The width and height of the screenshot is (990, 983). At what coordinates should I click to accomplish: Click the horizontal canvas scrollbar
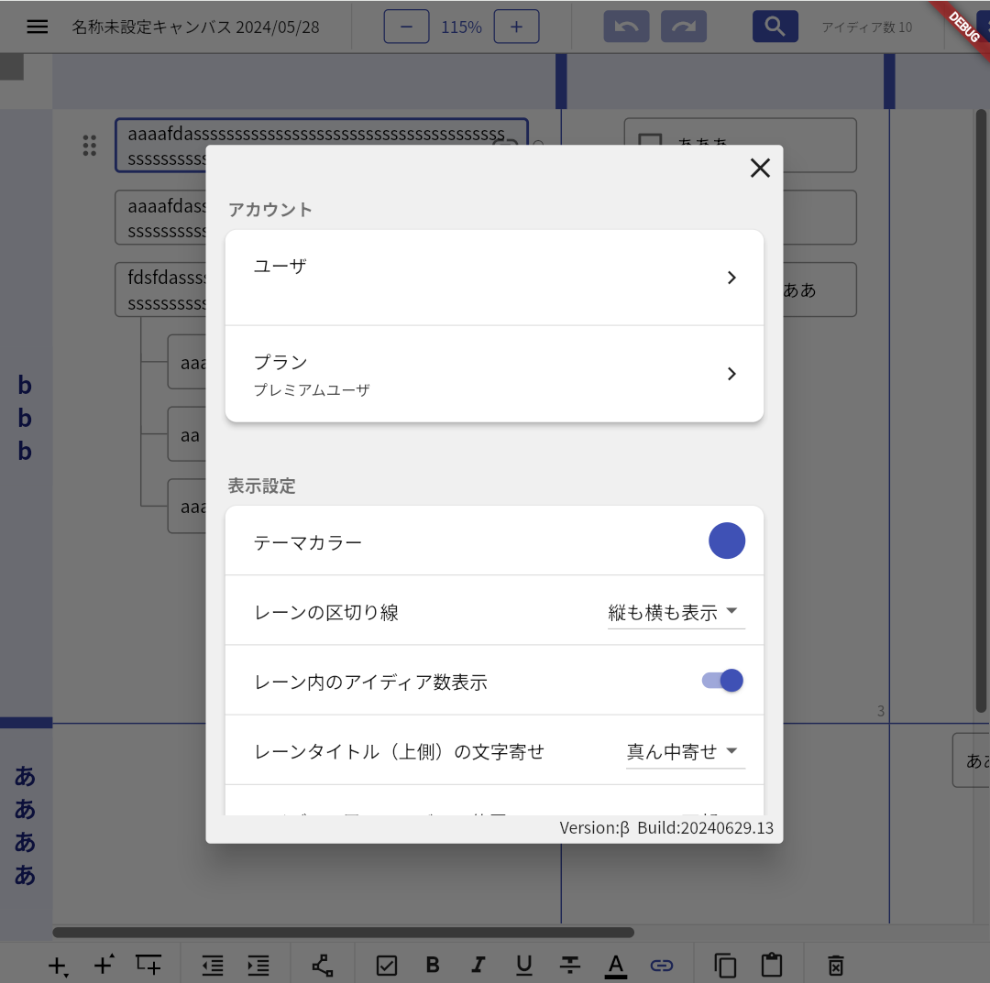[343, 933]
